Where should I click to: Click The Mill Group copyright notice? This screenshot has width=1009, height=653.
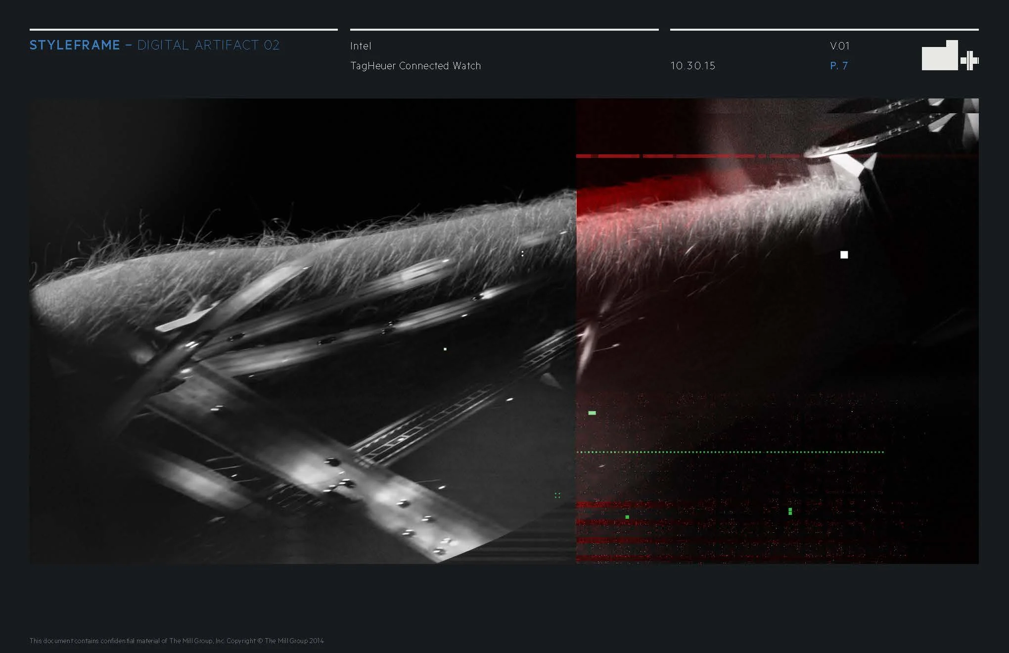tap(177, 641)
